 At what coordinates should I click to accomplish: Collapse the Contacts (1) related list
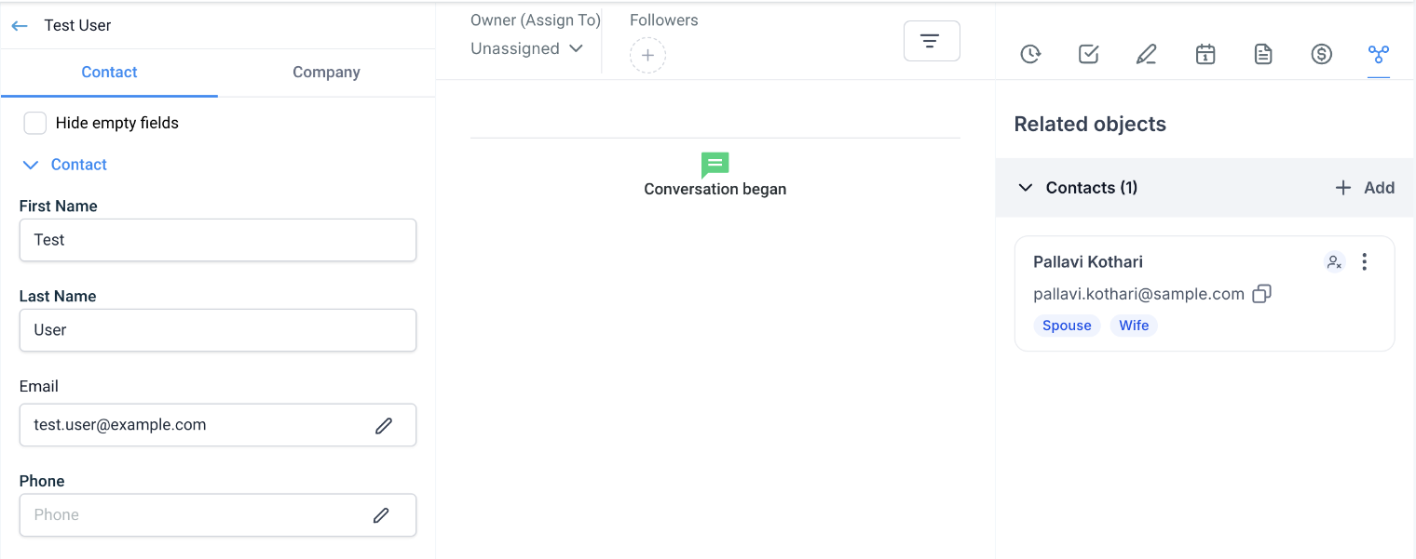click(x=1026, y=188)
